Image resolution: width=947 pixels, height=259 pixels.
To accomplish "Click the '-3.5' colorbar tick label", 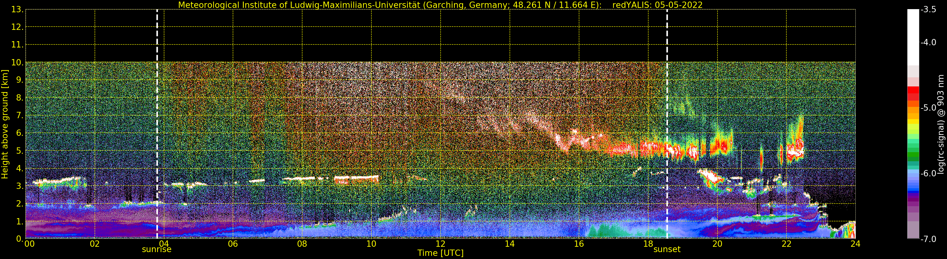I will coord(928,9).
